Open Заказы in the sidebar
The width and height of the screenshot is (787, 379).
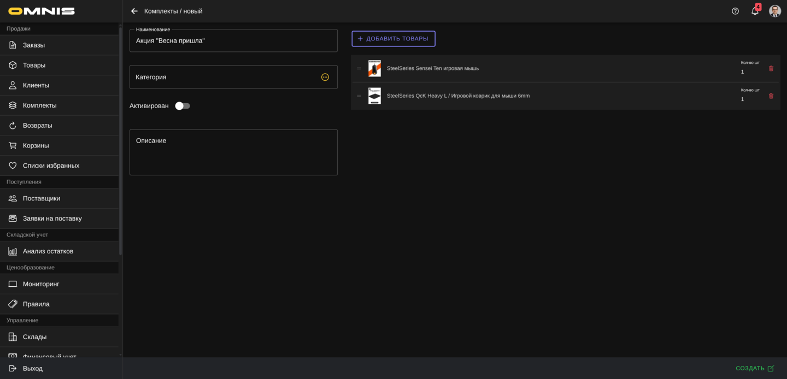coord(34,45)
